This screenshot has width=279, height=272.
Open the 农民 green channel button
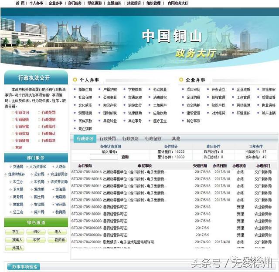[37, 240]
